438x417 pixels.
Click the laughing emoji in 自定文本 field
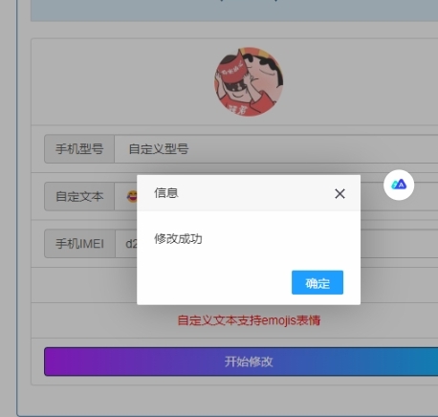[x=132, y=196]
